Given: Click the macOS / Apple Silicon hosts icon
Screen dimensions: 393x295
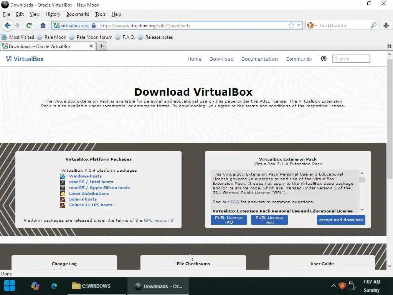Looking at the screenshot, I should (x=63, y=188).
